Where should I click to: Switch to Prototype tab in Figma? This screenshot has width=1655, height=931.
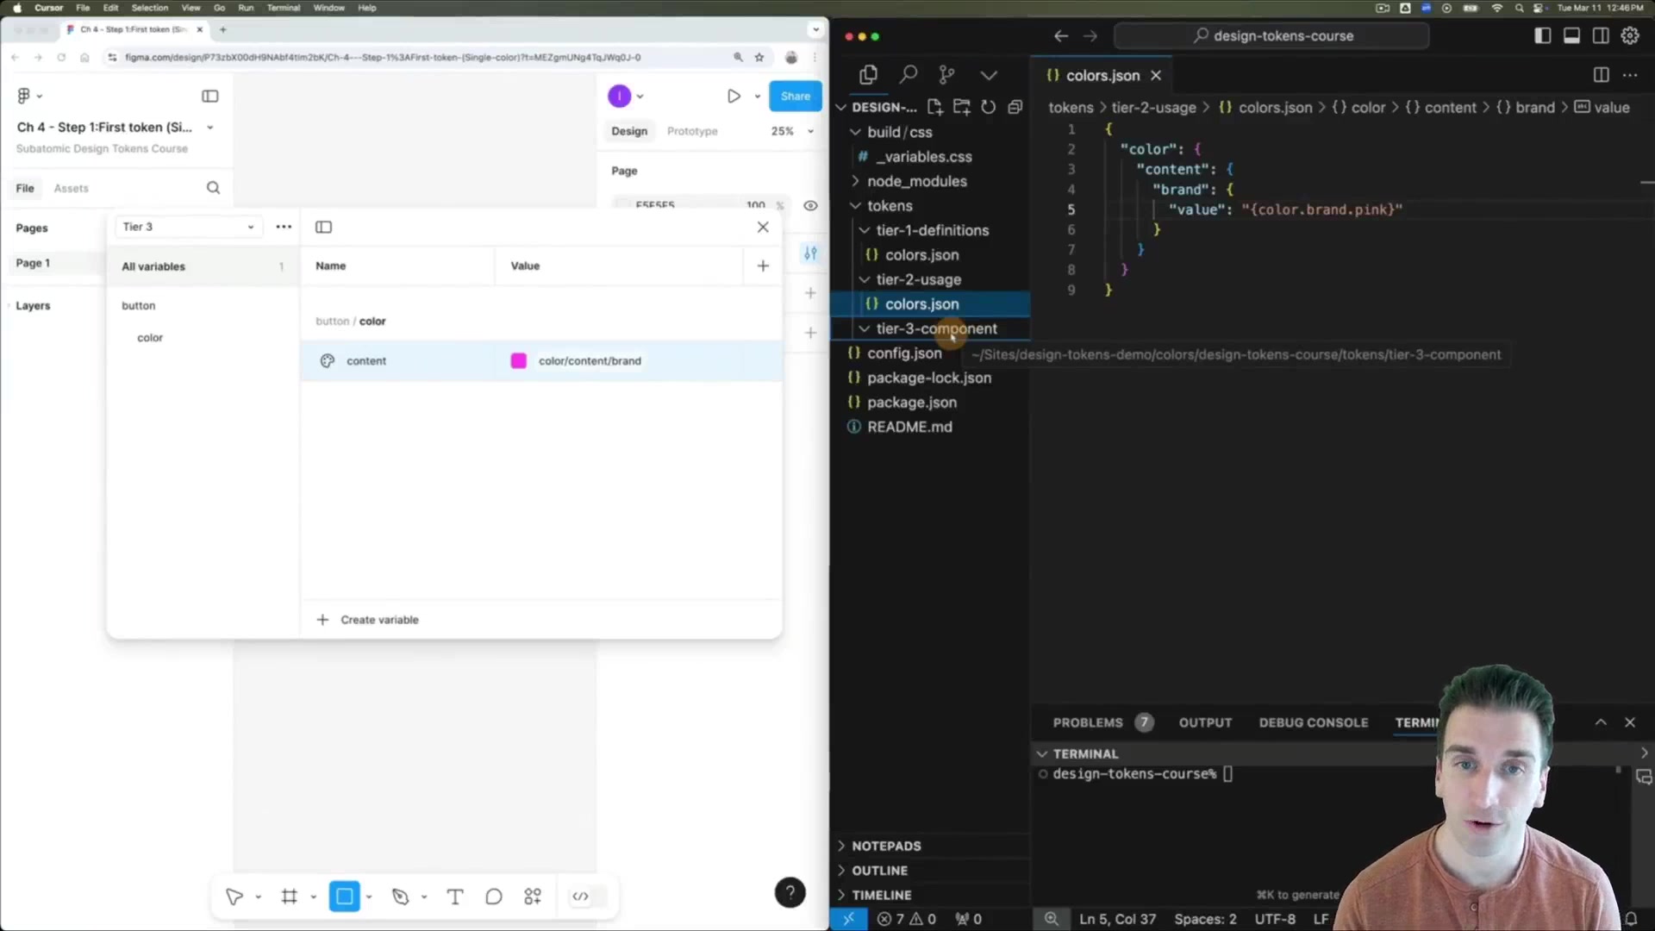tap(691, 131)
